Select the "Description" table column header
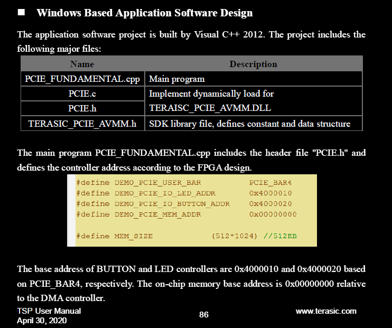Image resolution: width=392 pixels, height=328 pixels. tap(254, 64)
